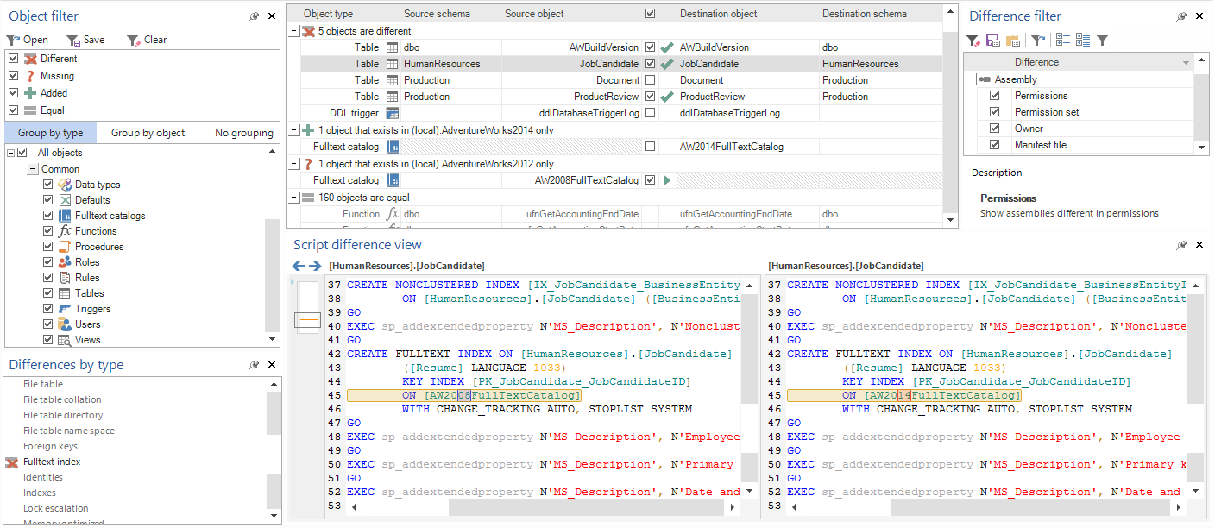This screenshot has width=1215, height=528.
Task: Disable the Permissions difference checkbox
Action: click(x=994, y=95)
